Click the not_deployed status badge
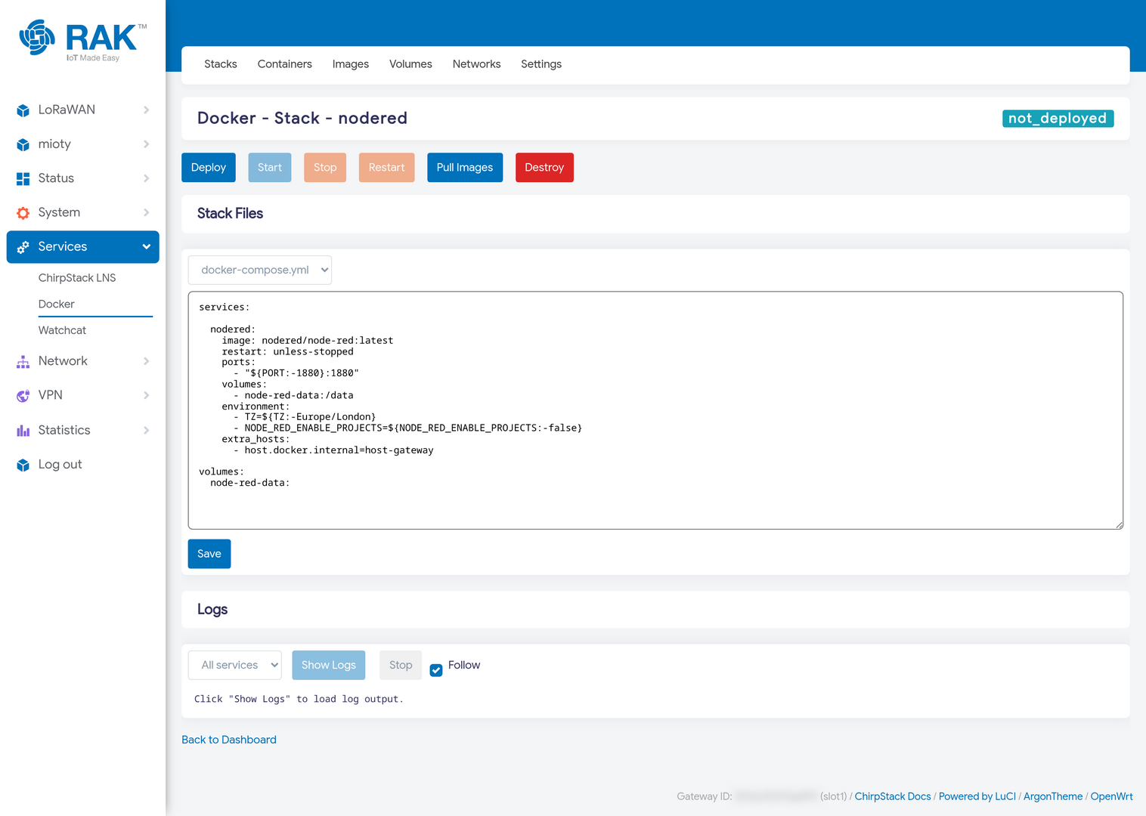 tap(1058, 119)
